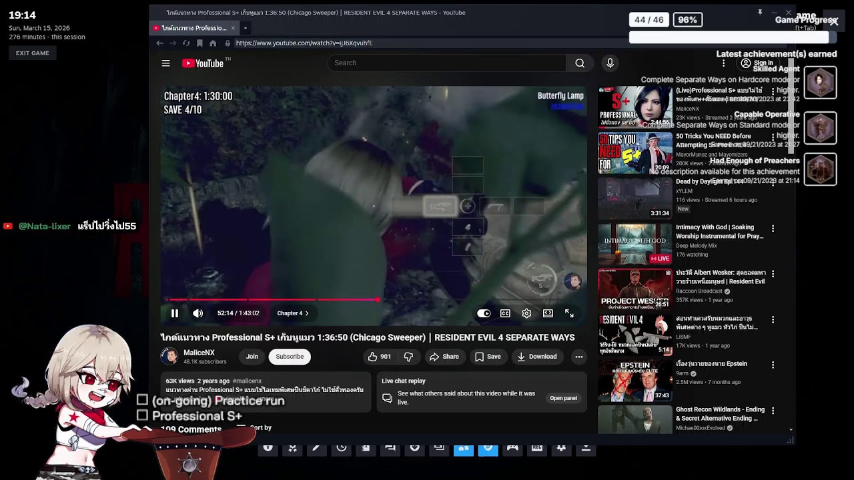Viewport: 854px width, 480px height.
Task: Open options for 50 Tricks You NEED video
Action: click(773, 137)
